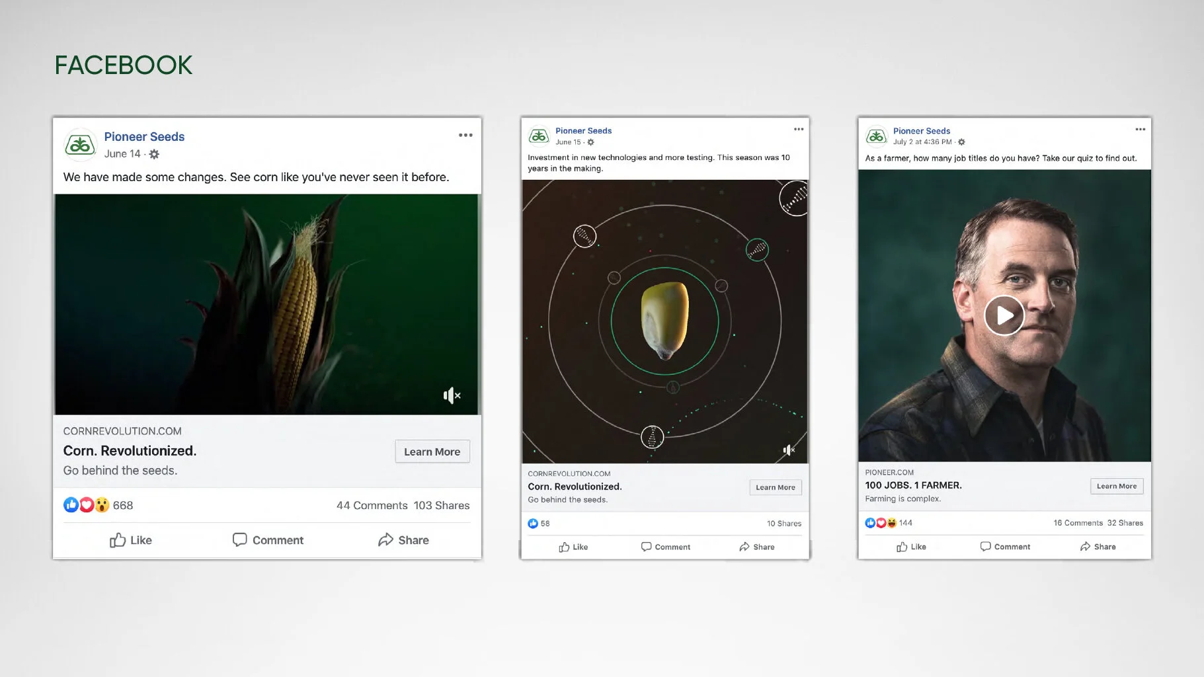
Task: Click the 'Farming is complex.' subtext
Action: pyautogui.click(x=903, y=499)
